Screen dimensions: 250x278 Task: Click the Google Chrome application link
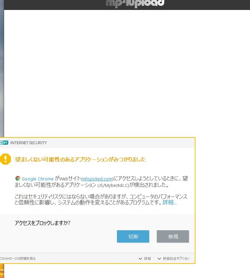(x=37, y=179)
